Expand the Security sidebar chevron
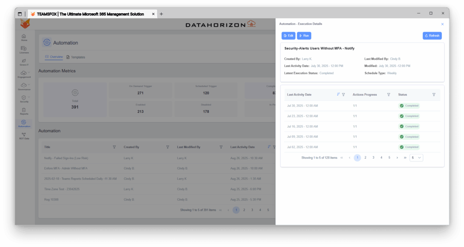Screen dimensions: 464x247 [29, 97]
